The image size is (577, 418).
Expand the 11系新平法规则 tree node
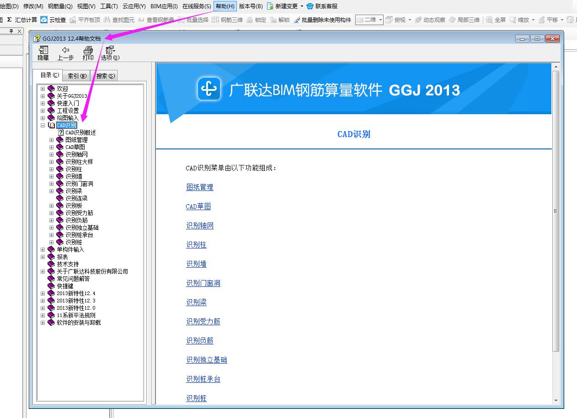tap(43, 315)
